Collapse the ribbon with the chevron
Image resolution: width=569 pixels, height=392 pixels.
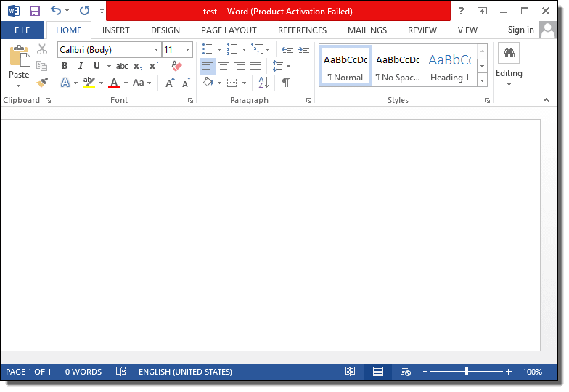tap(546, 100)
